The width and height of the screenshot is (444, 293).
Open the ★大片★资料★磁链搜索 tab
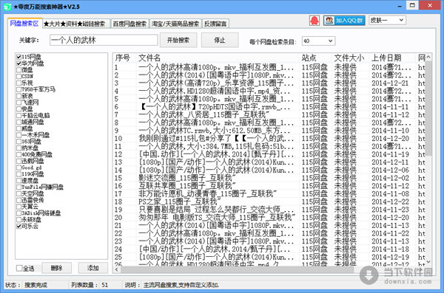75,24
